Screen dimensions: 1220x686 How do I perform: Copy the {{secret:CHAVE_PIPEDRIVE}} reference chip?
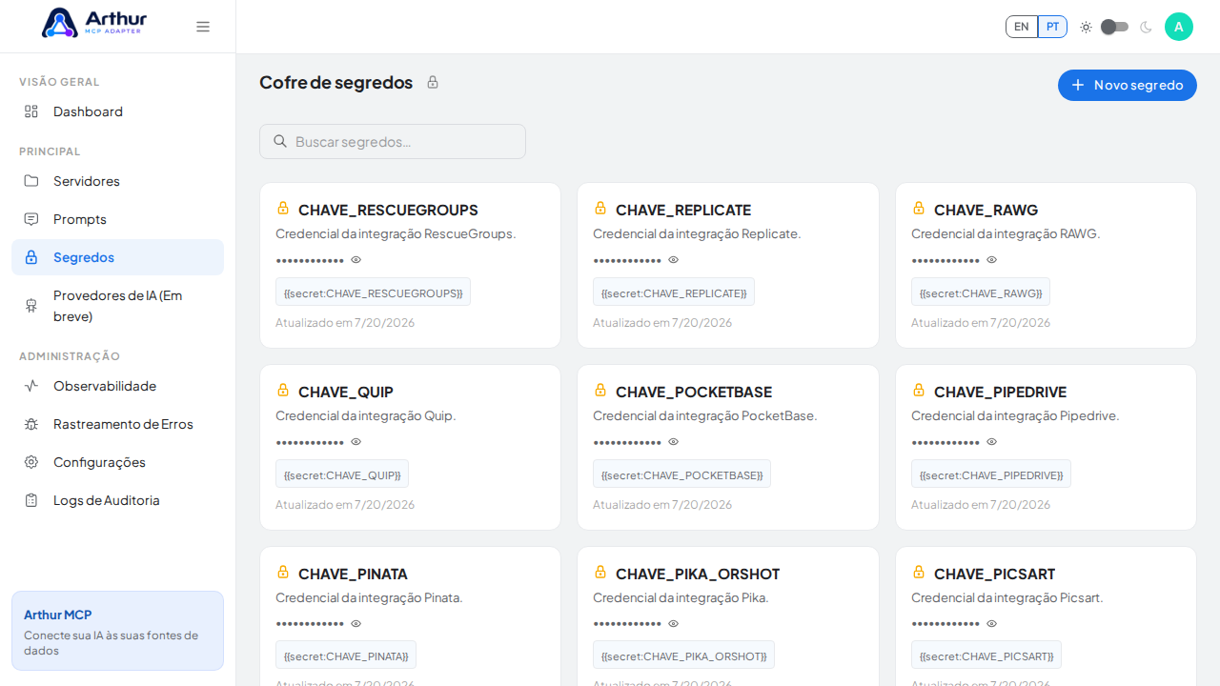point(991,474)
